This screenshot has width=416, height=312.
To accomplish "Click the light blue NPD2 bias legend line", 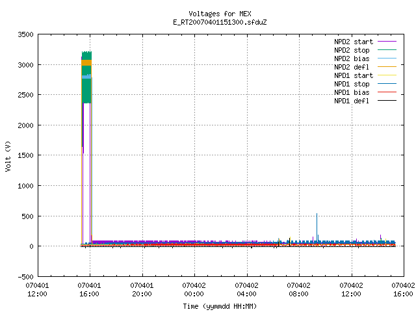I will click(387, 58).
